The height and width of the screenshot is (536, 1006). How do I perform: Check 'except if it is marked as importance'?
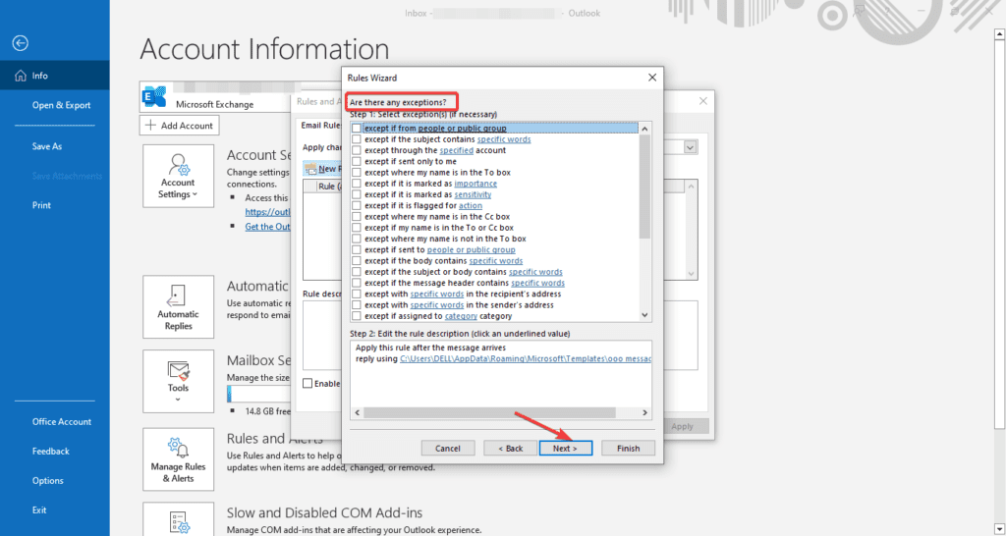pyautogui.click(x=356, y=184)
